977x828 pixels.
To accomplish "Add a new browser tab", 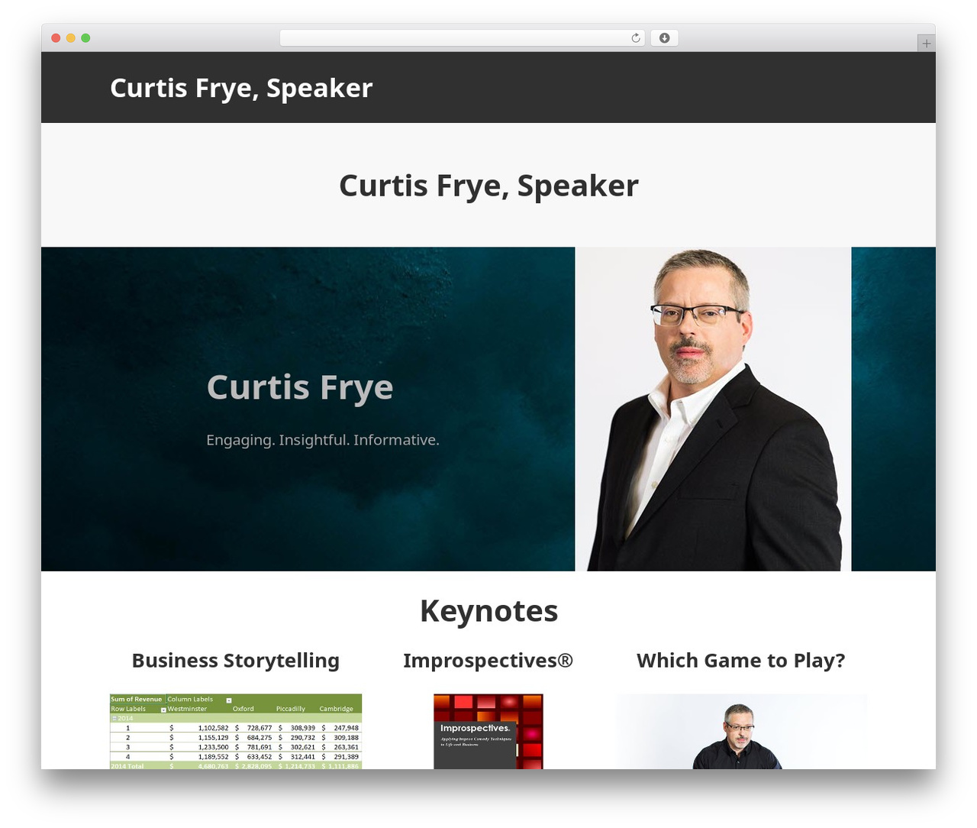I will 926,44.
